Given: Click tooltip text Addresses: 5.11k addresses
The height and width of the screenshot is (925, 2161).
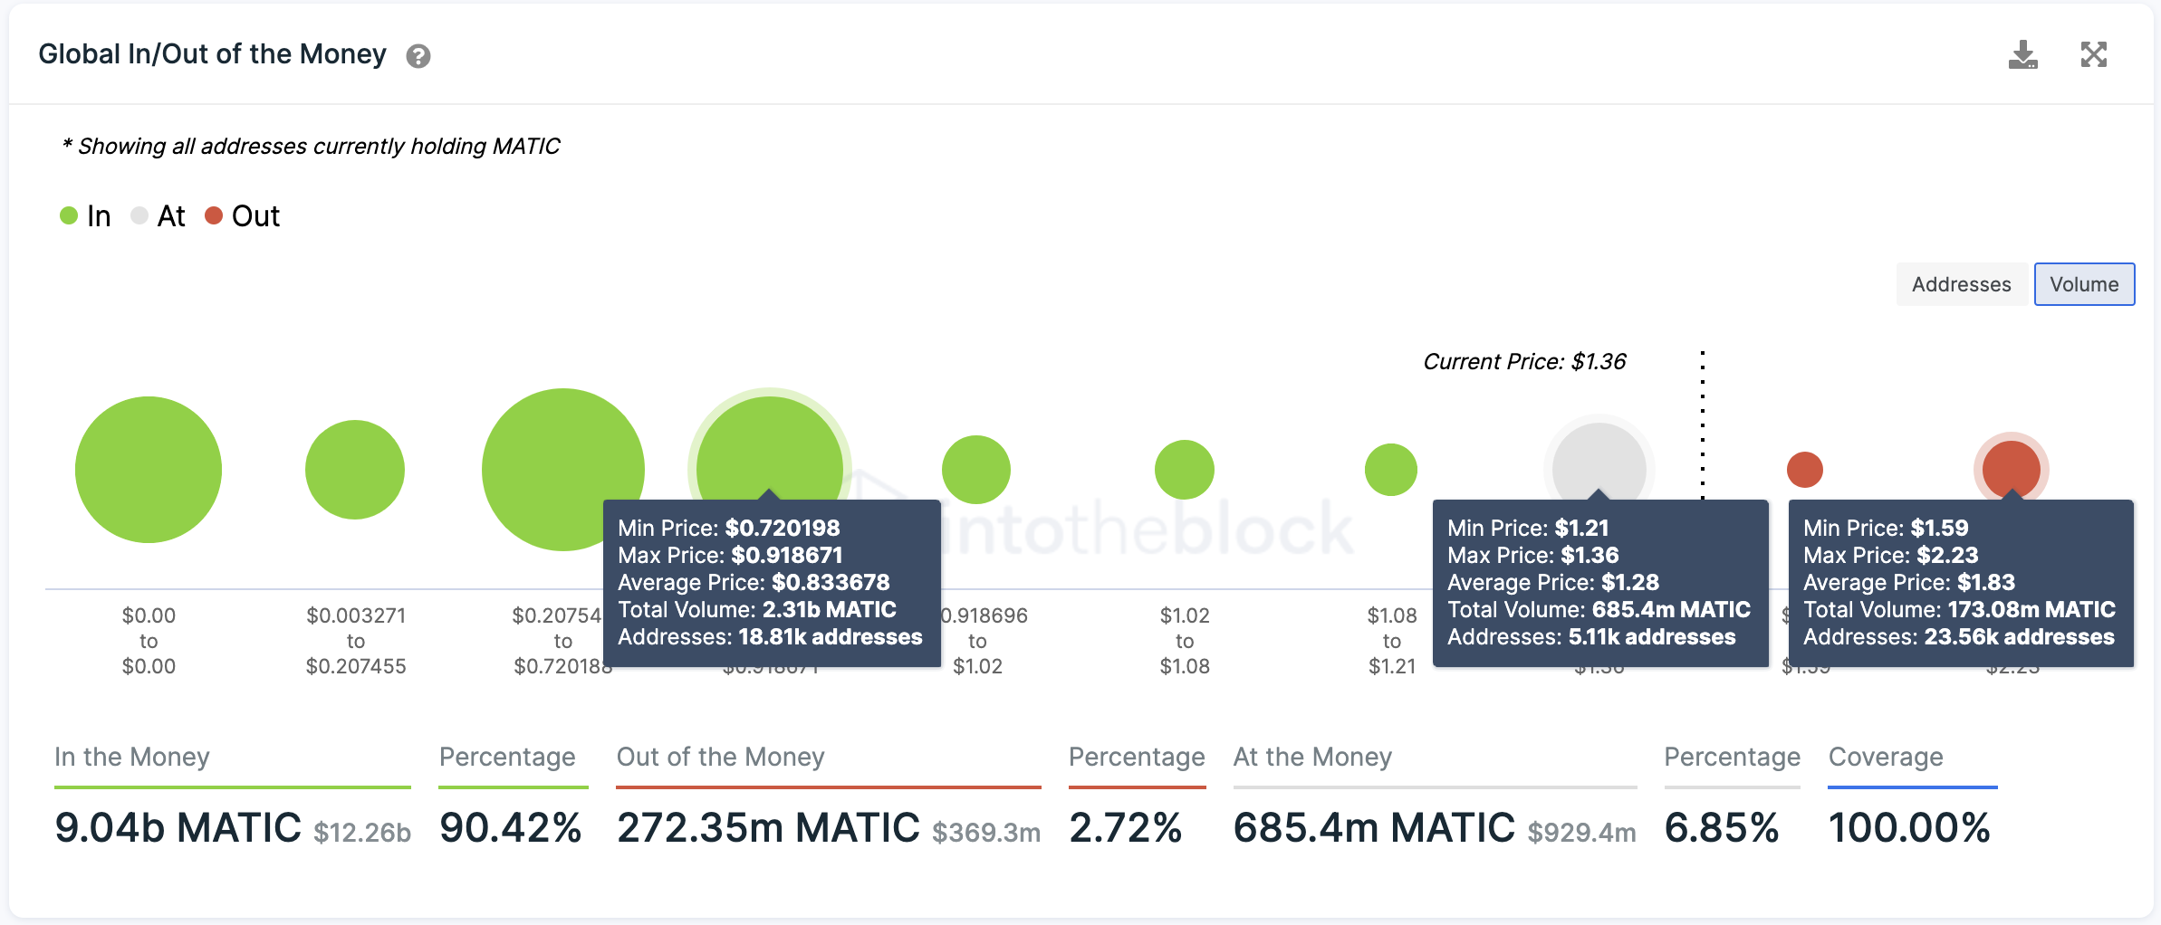Looking at the screenshot, I should (1591, 637).
